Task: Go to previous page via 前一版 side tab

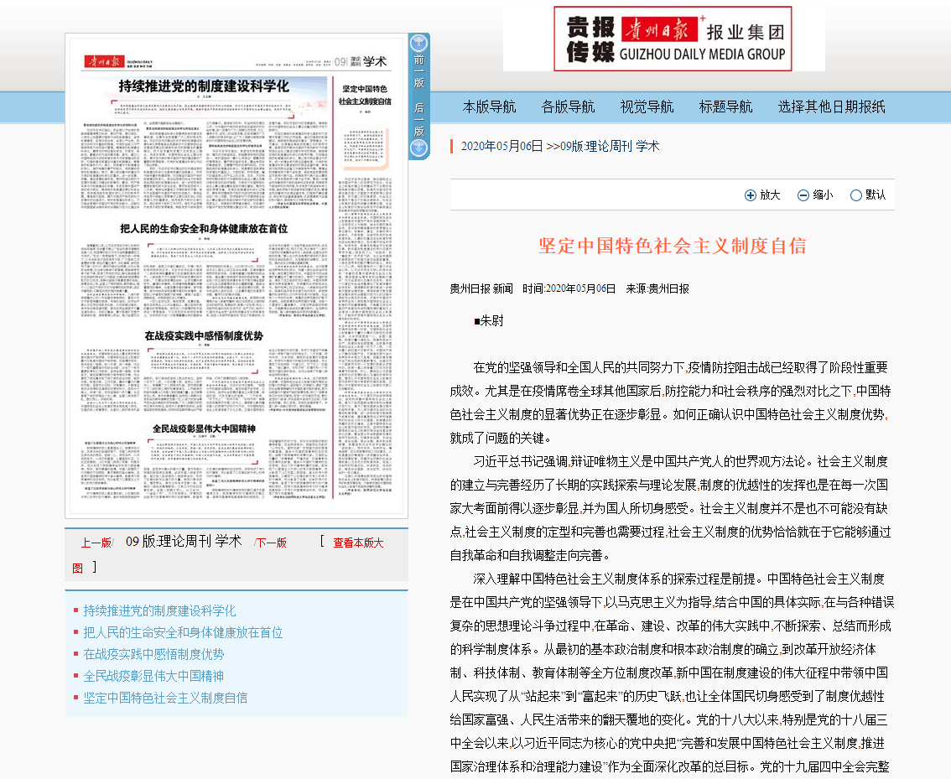Action: coord(418,71)
